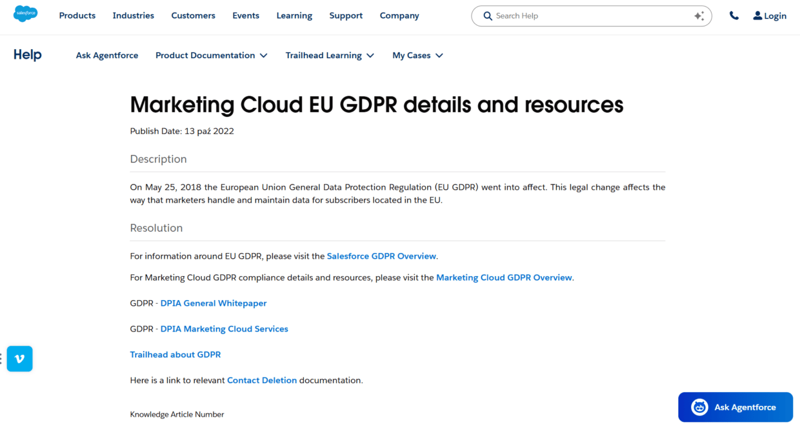Open Trailhead about GDPR link

(175, 355)
